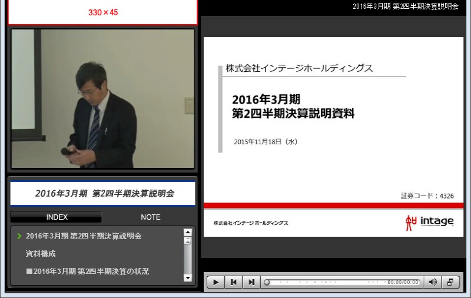The width and height of the screenshot is (471, 298).
Task: Click the index list scroll up arrow
Action: tap(188, 232)
